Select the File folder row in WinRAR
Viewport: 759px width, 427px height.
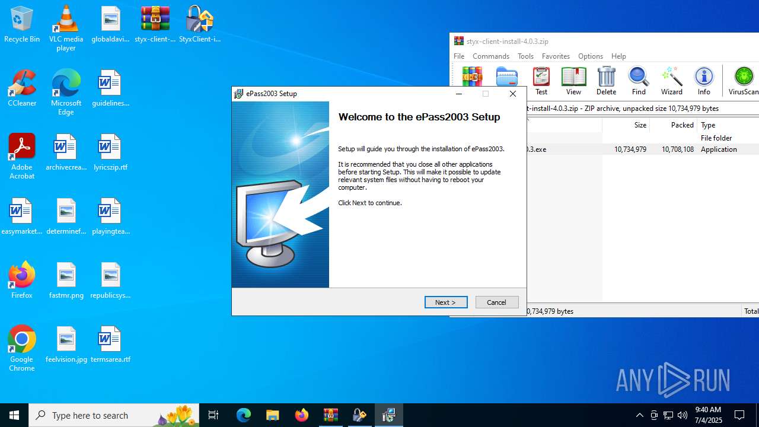click(643, 138)
